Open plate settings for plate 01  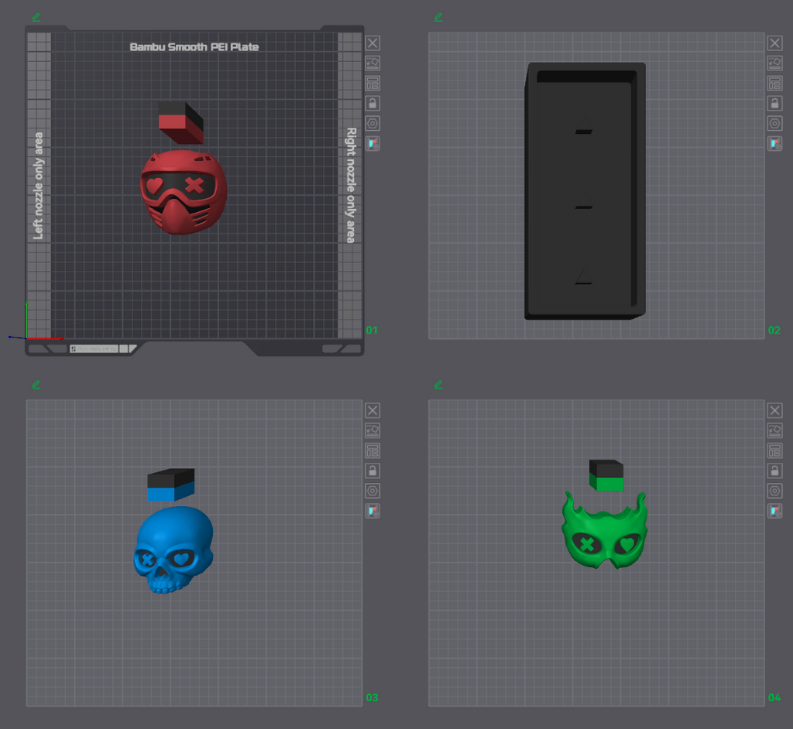pos(372,123)
